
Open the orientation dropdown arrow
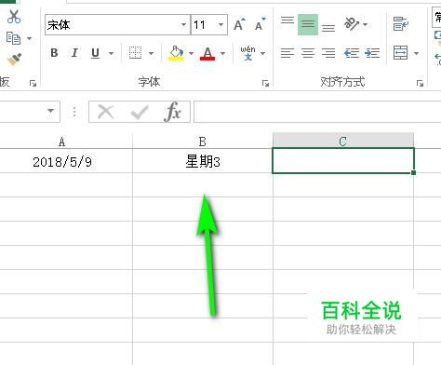point(365,24)
